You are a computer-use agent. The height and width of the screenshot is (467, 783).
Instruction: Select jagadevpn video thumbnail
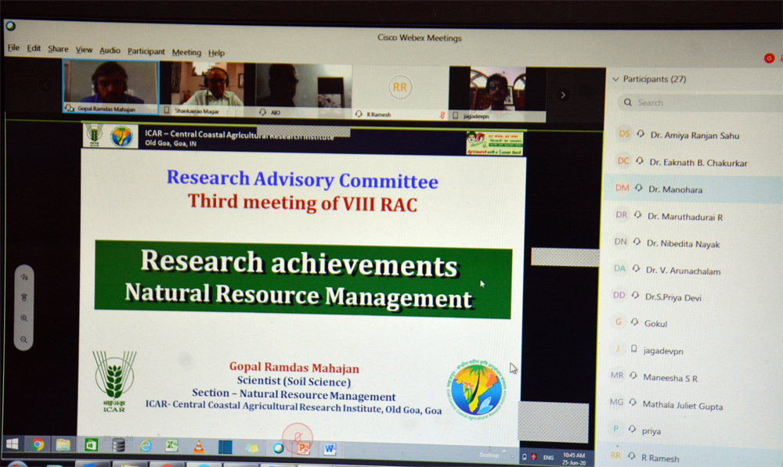[x=497, y=95]
